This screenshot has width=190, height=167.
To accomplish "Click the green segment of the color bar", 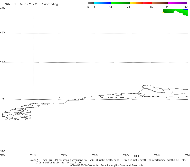I will (120, 3).
